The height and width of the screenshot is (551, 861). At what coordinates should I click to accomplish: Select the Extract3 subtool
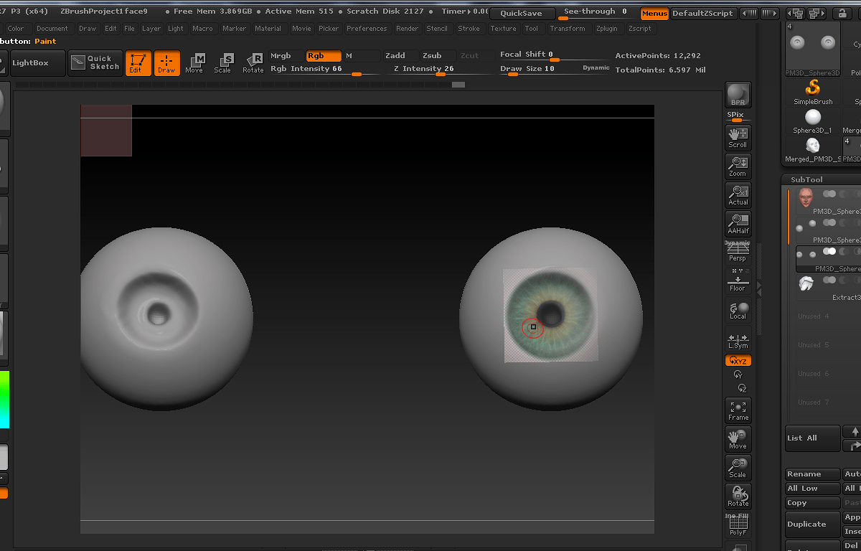[828, 287]
